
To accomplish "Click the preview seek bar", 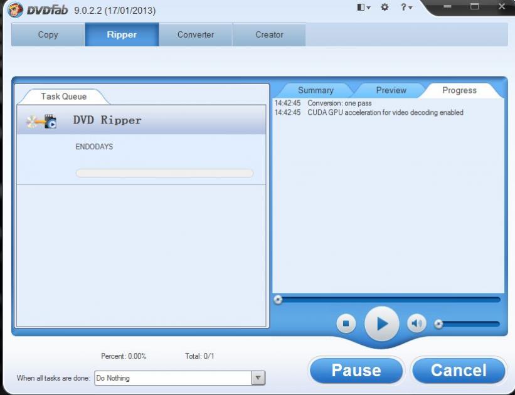I will pos(389,300).
